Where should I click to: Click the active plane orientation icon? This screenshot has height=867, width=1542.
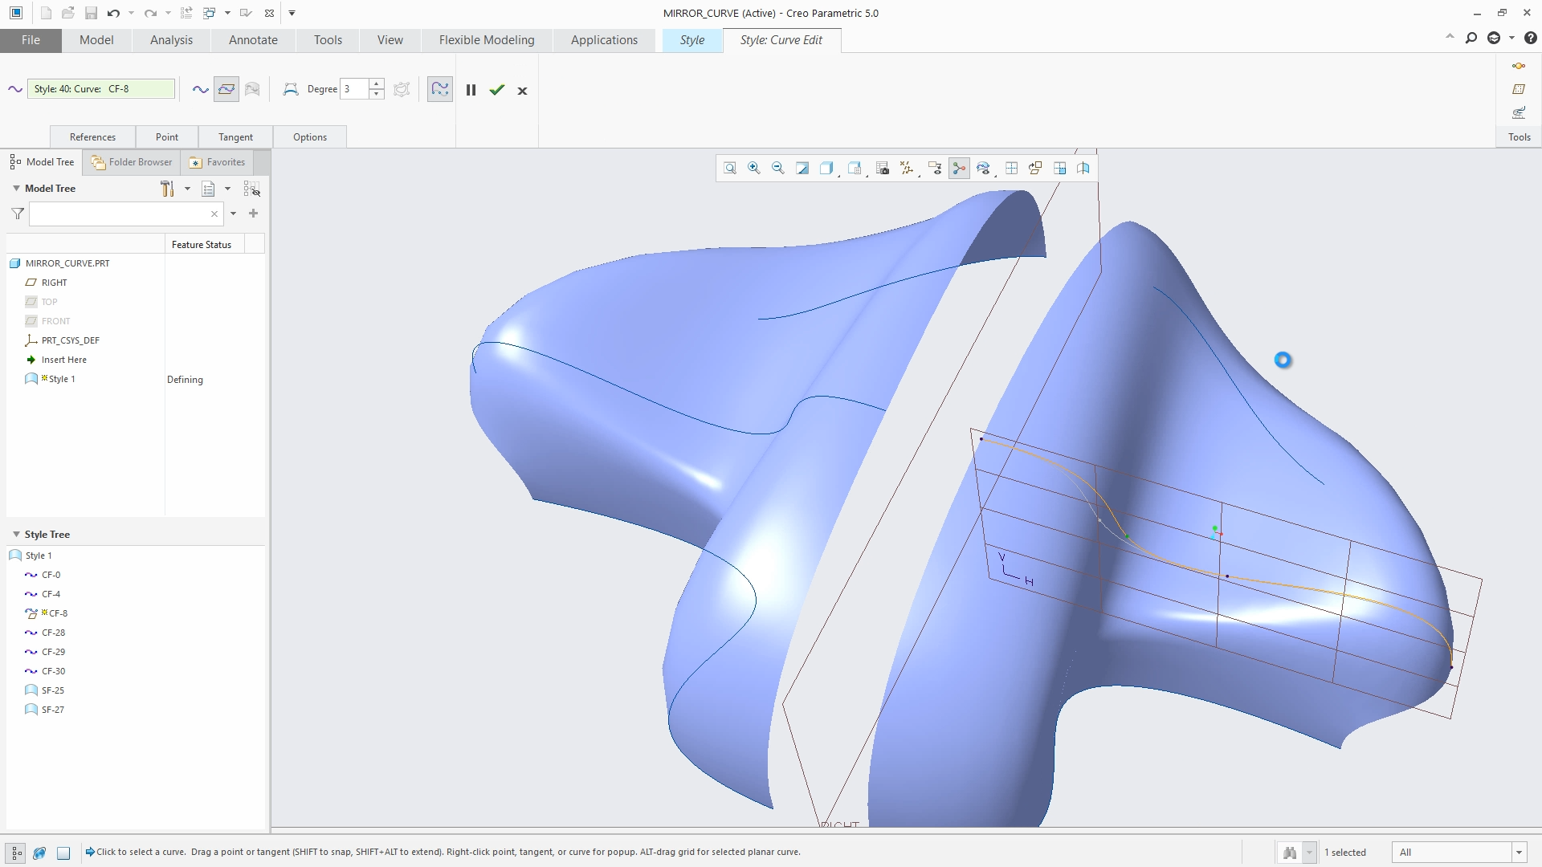pos(1035,168)
